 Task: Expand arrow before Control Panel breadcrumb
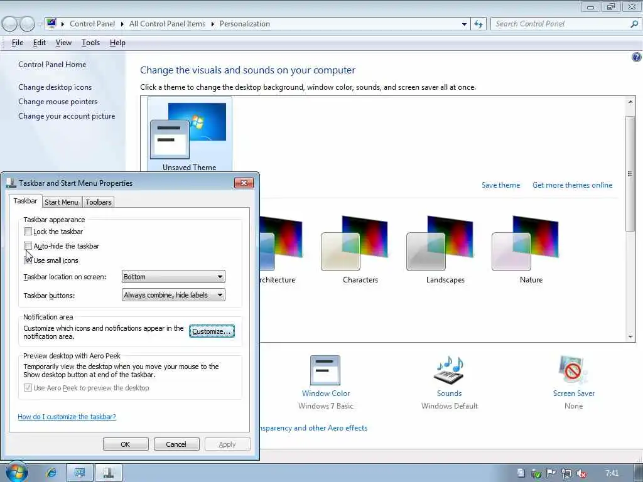click(63, 24)
